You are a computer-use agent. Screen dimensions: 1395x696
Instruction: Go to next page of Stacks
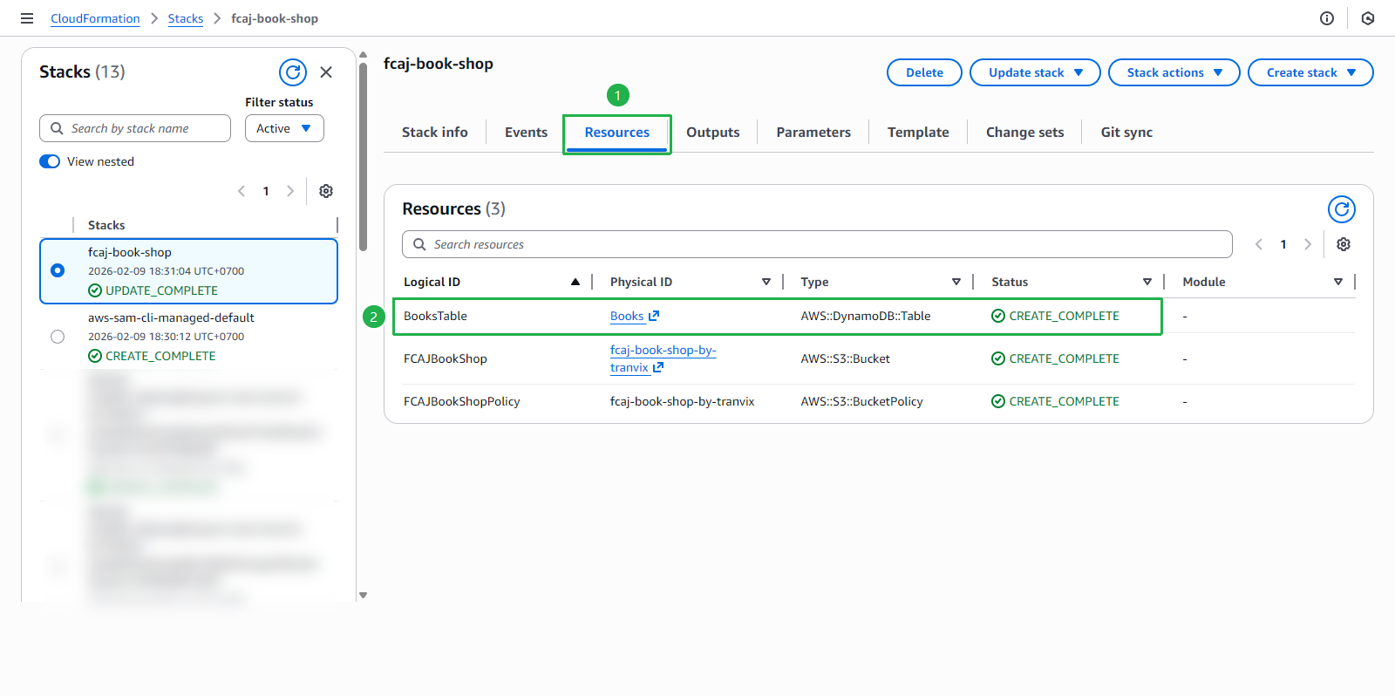(290, 191)
